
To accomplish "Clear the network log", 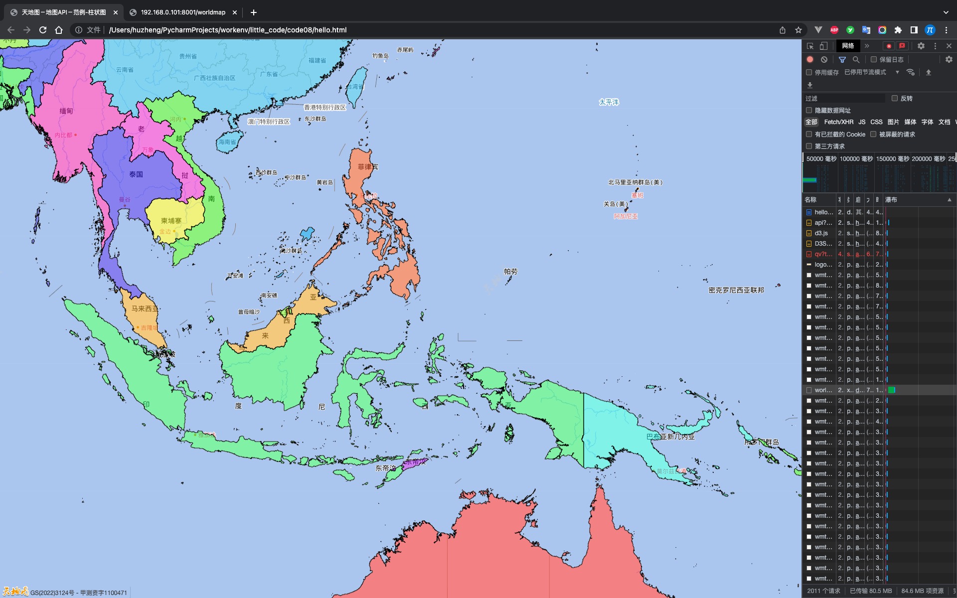I will (x=824, y=59).
